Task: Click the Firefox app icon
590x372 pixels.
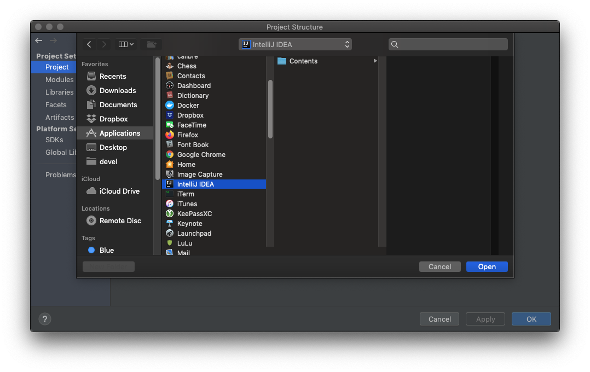Action: (x=170, y=135)
